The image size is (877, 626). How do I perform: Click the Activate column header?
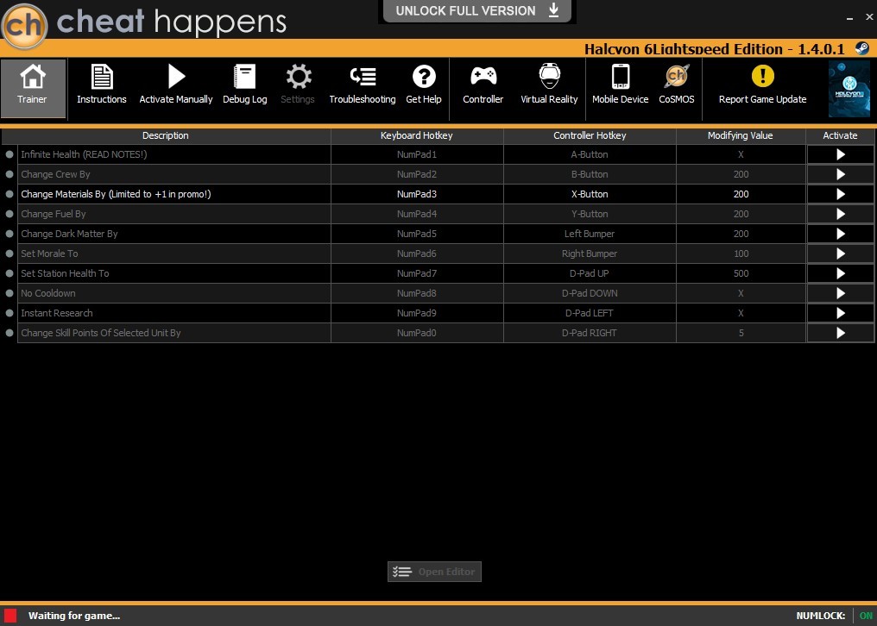840,136
